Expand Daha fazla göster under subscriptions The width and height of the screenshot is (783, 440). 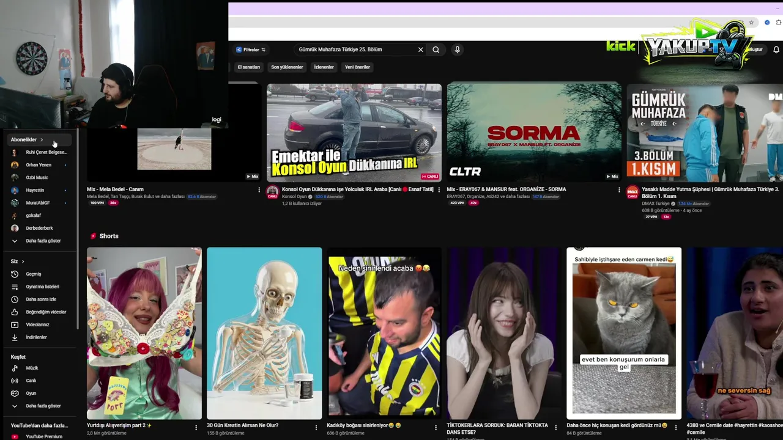point(40,241)
